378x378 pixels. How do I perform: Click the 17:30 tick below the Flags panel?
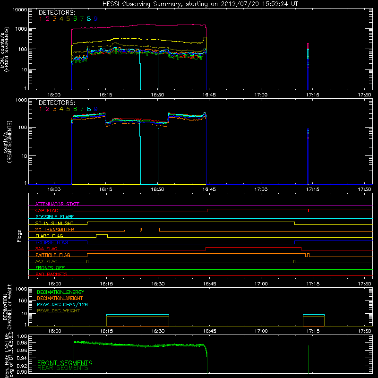tap(364, 284)
